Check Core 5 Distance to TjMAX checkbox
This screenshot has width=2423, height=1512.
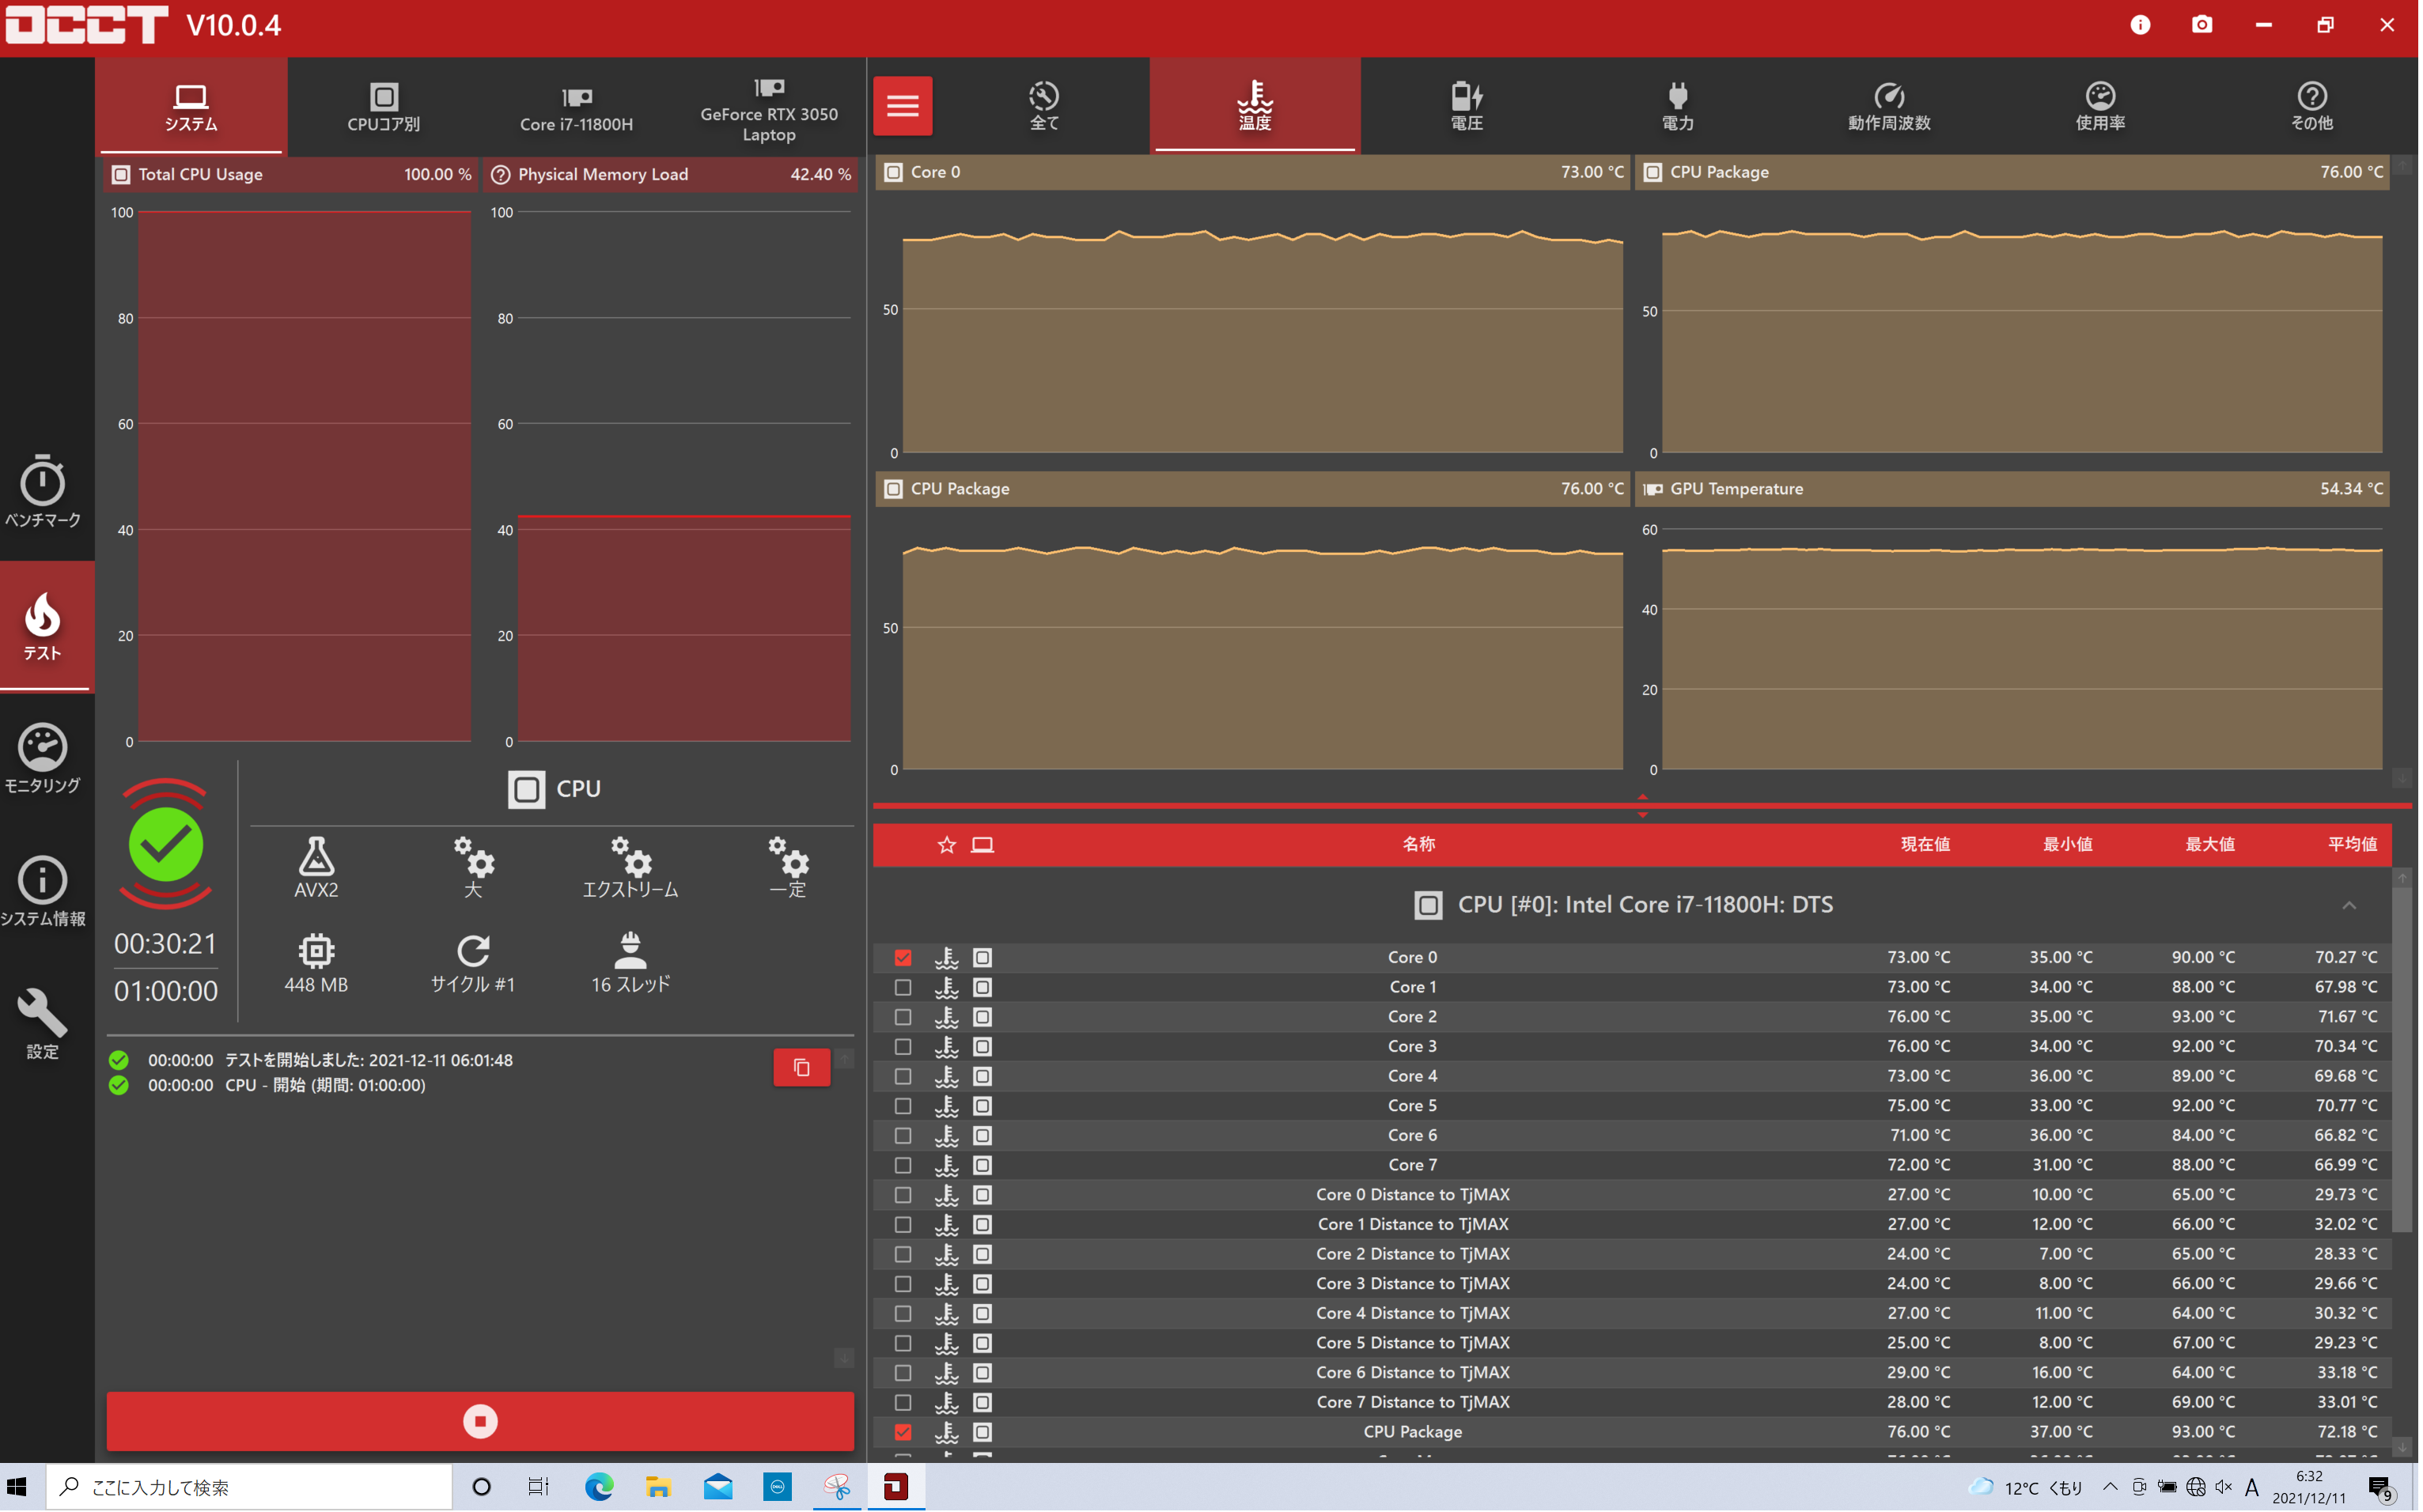(903, 1343)
